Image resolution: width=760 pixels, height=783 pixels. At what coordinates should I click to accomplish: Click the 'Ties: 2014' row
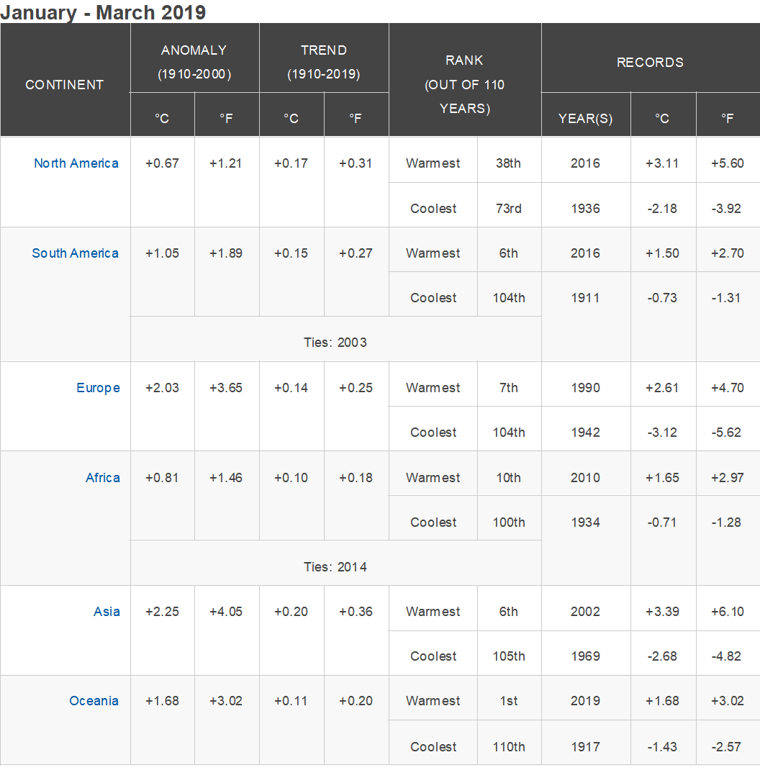point(335,567)
